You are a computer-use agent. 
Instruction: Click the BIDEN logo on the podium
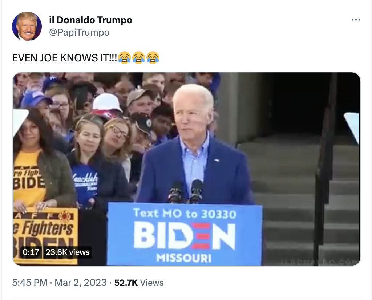click(184, 236)
